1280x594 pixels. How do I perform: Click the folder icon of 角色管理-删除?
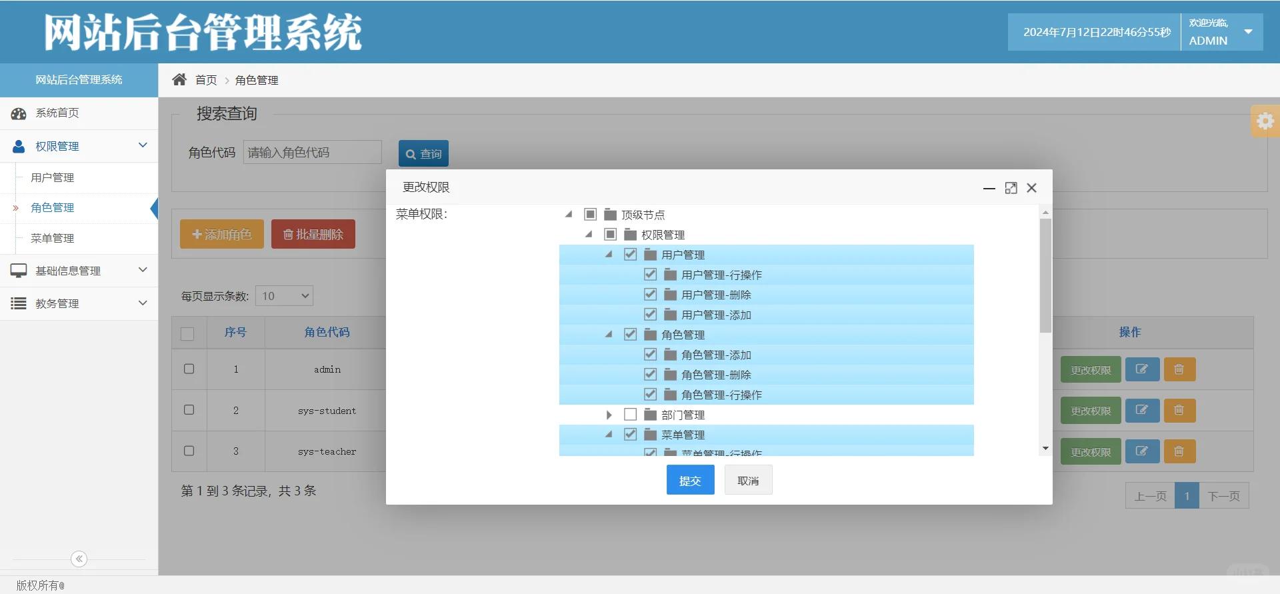(670, 374)
